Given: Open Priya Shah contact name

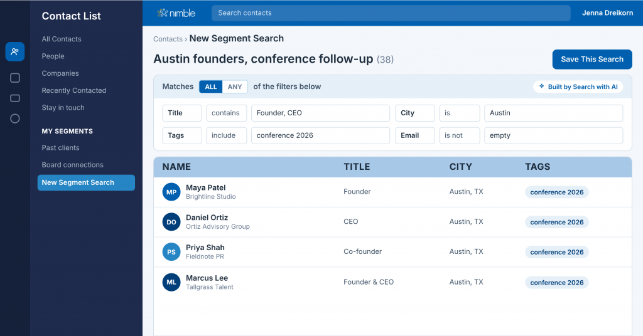Looking at the screenshot, I should [205, 248].
